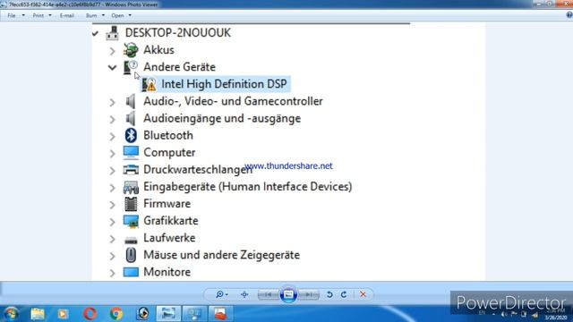Click the Computer monitor icon

(131, 153)
